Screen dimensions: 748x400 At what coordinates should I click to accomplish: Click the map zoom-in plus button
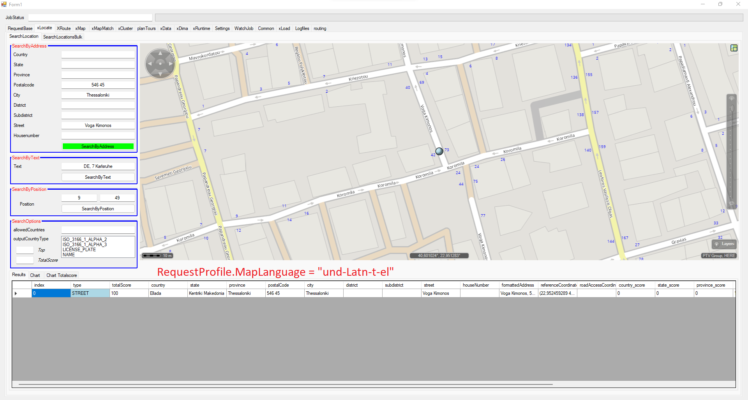click(x=731, y=99)
